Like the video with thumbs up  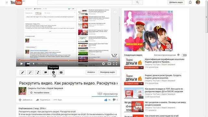[x=106, y=100]
